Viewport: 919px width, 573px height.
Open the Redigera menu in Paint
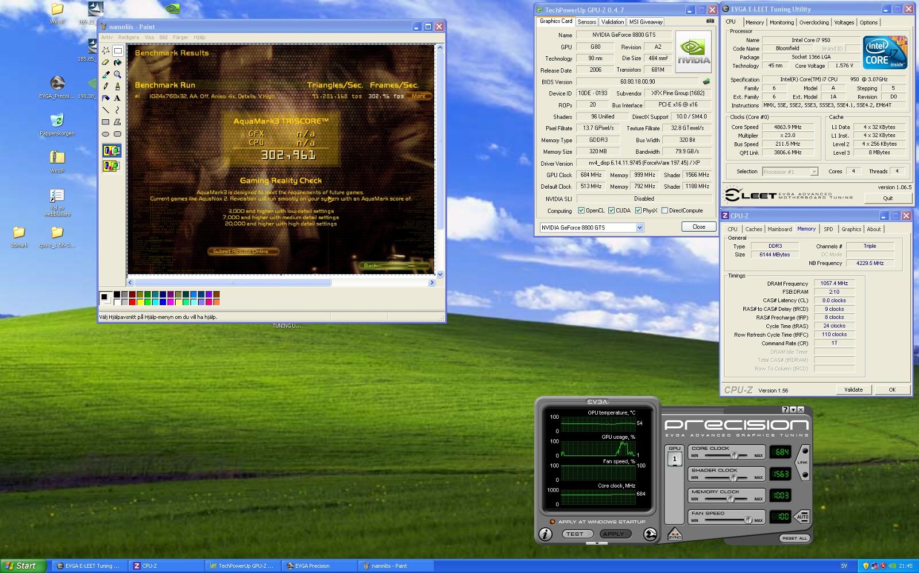pos(129,37)
